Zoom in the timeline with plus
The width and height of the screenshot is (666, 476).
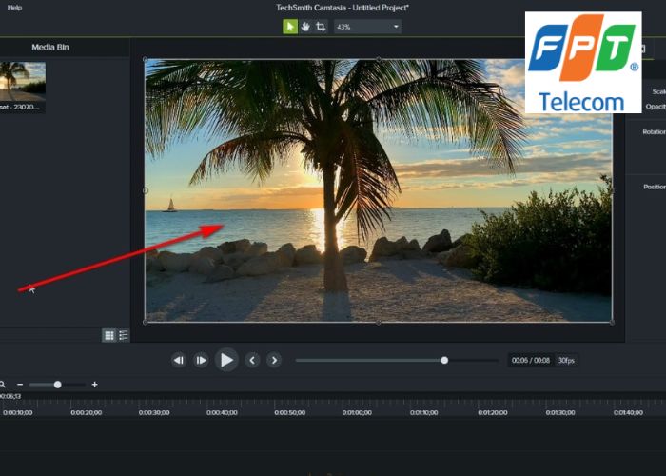pos(94,385)
